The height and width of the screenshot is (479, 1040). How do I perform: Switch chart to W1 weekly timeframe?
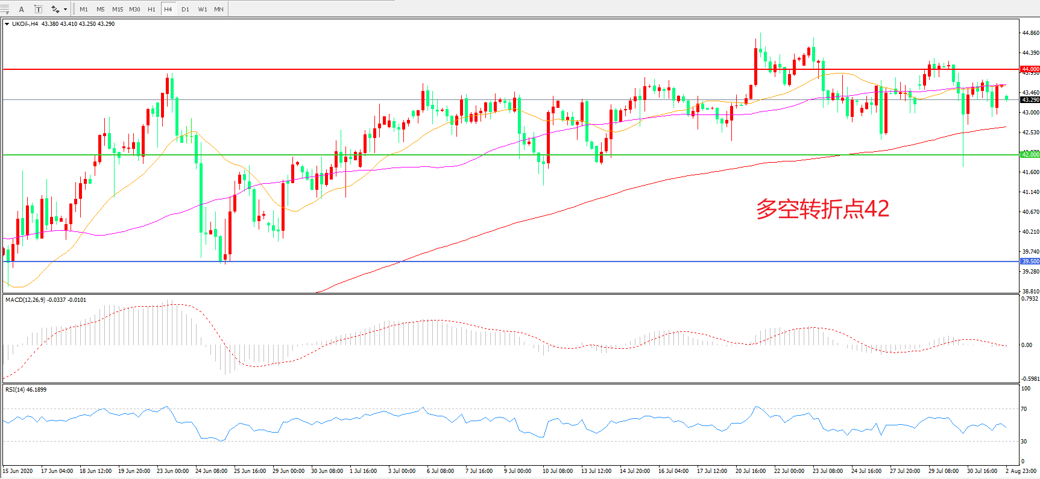pyautogui.click(x=203, y=9)
